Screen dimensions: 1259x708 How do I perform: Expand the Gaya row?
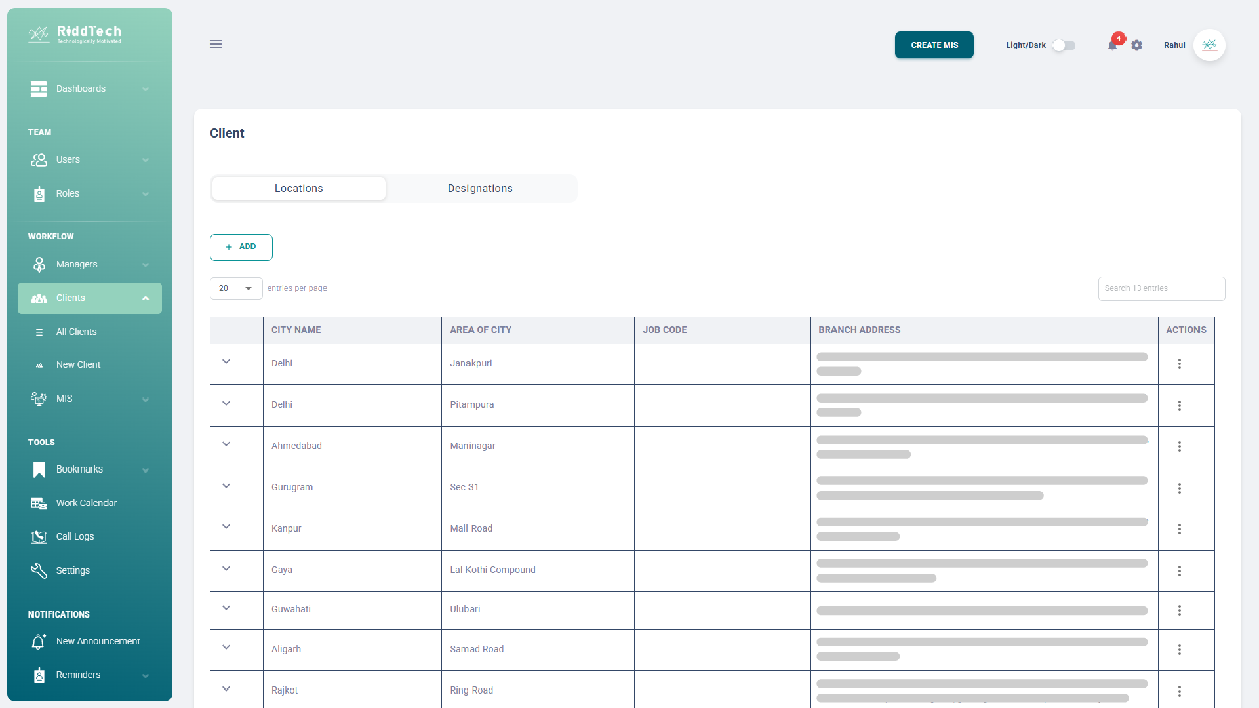click(226, 568)
